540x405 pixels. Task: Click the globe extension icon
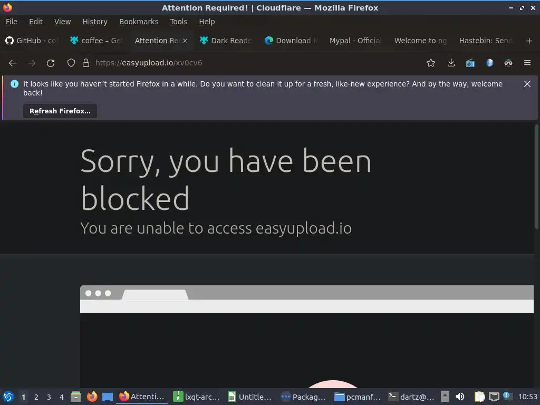click(489, 63)
